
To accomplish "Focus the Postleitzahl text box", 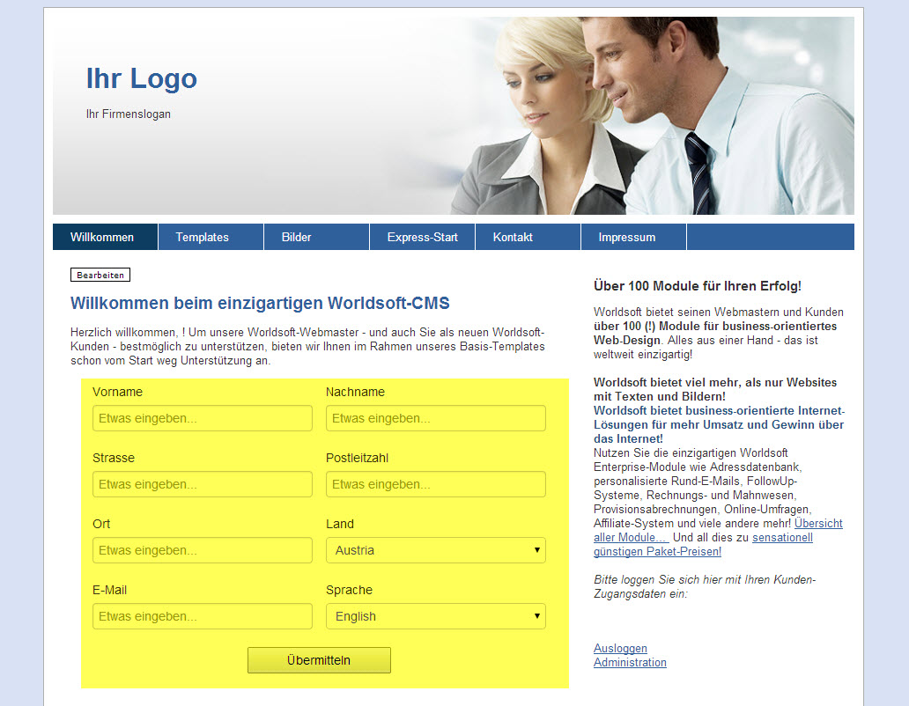I will (435, 484).
